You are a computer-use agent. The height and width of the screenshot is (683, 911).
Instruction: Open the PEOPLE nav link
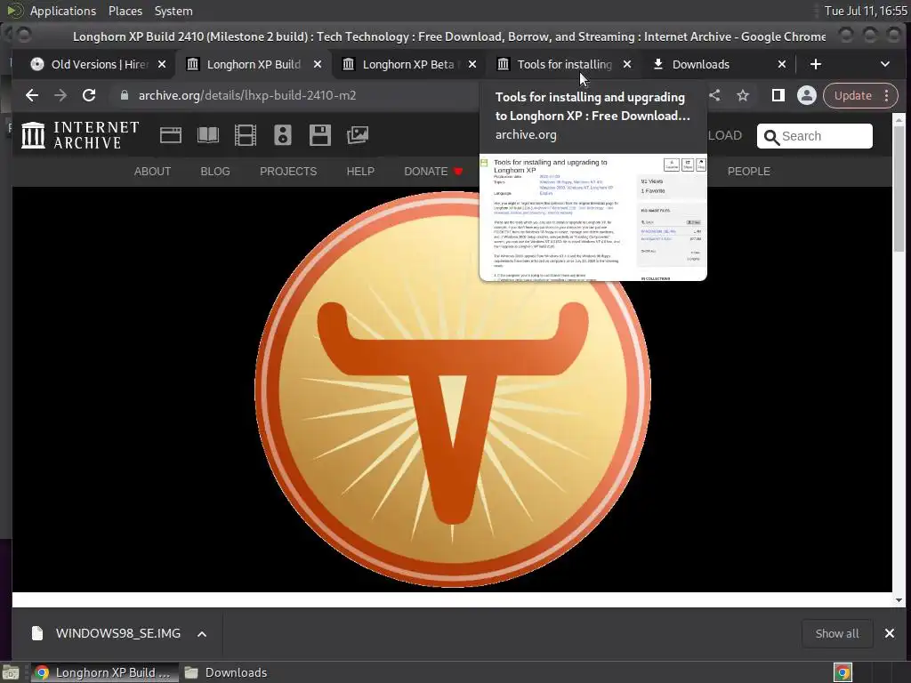point(749,172)
